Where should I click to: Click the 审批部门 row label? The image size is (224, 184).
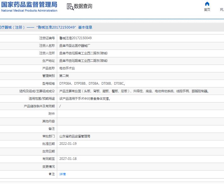[x=49, y=136]
